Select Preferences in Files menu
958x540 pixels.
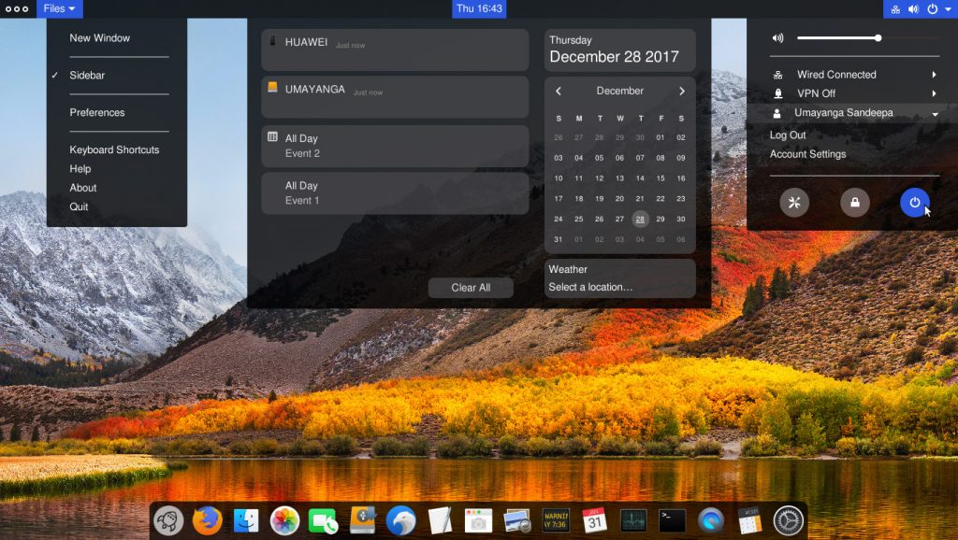pos(97,113)
